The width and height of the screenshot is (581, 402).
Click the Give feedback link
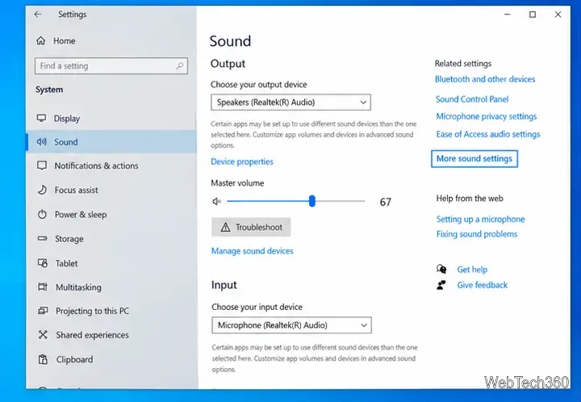pyautogui.click(x=482, y=285)
